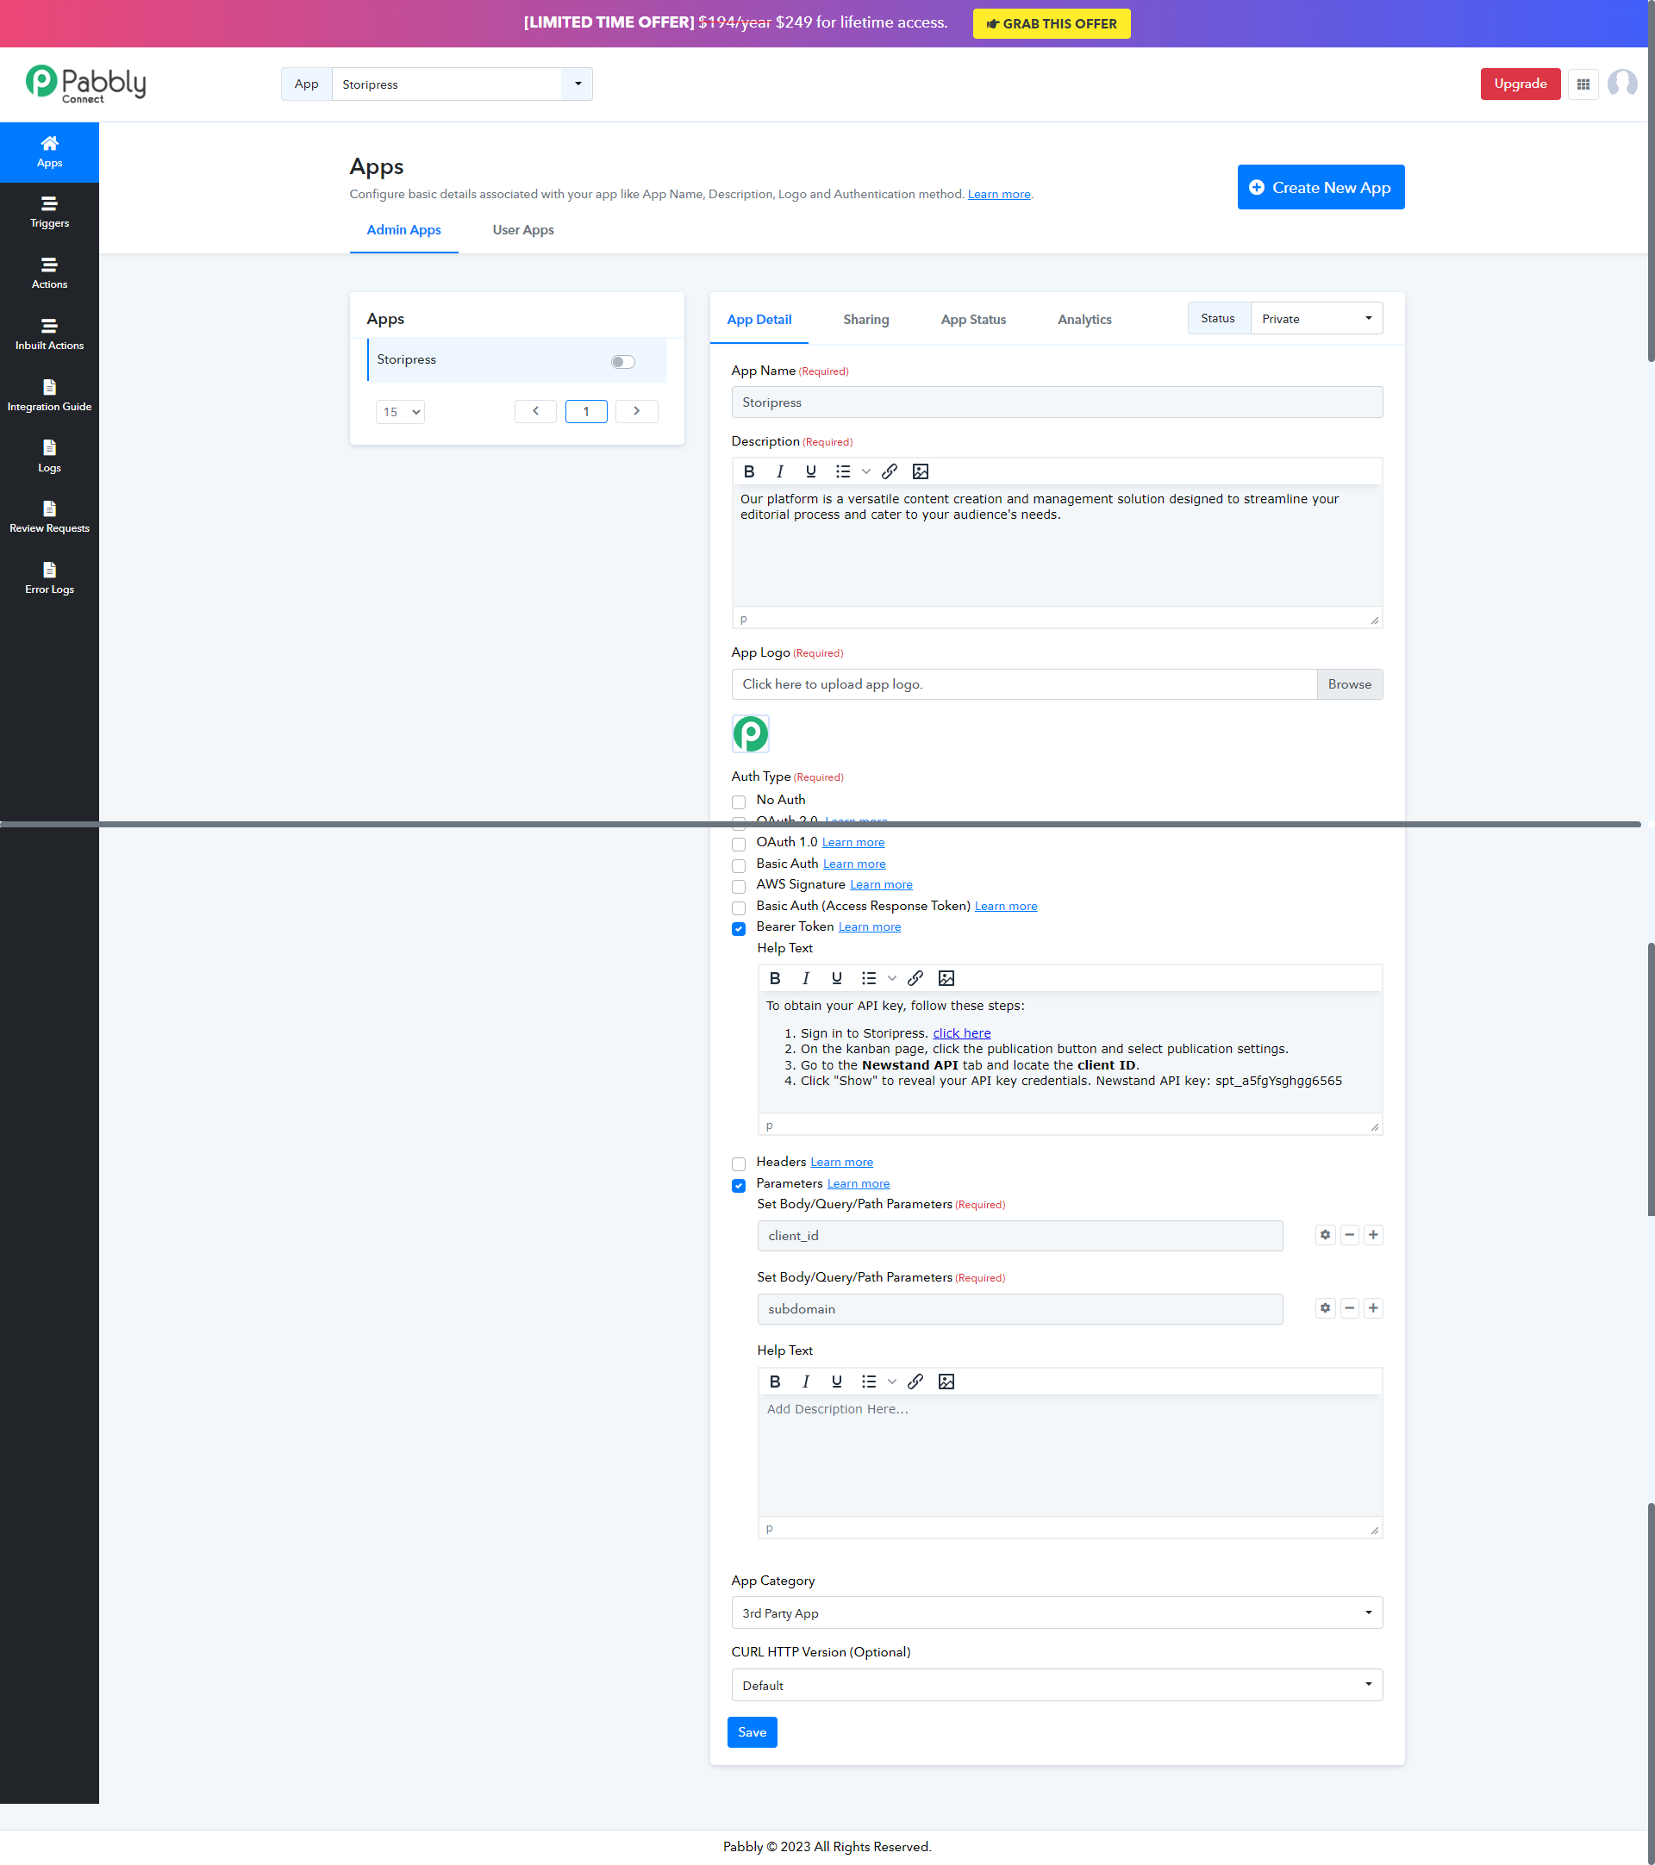Screen dimensions: 1655x1865
Task: Open the Integration Guide
Action: (49, 395)
